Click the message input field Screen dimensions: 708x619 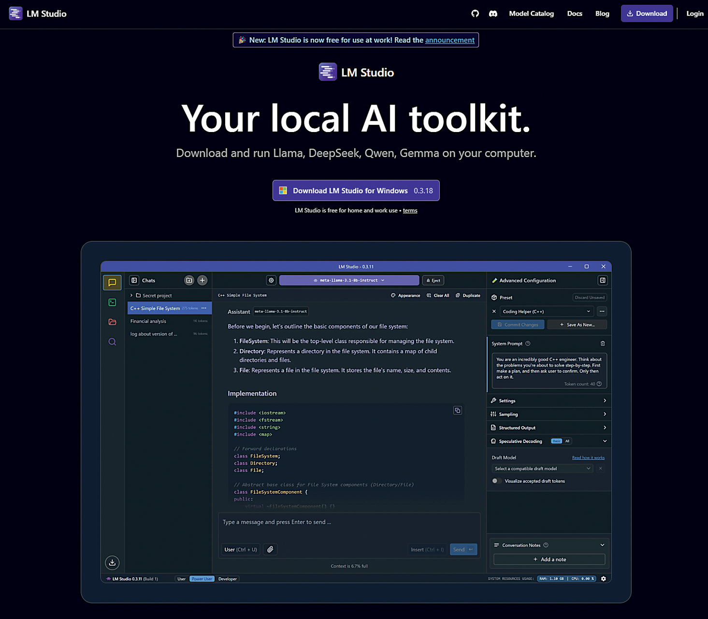[x=349, y=525]
